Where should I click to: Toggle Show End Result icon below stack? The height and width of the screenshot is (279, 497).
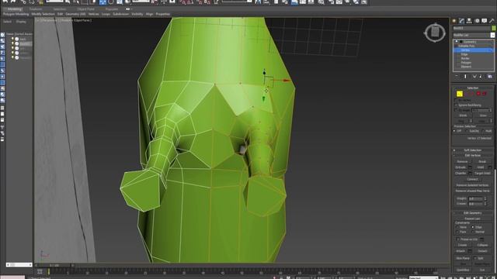coord(465,77)
